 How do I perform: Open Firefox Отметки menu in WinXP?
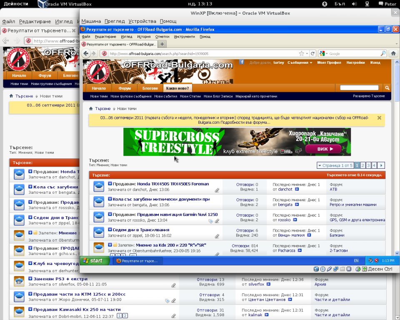[x=162, y=37]
